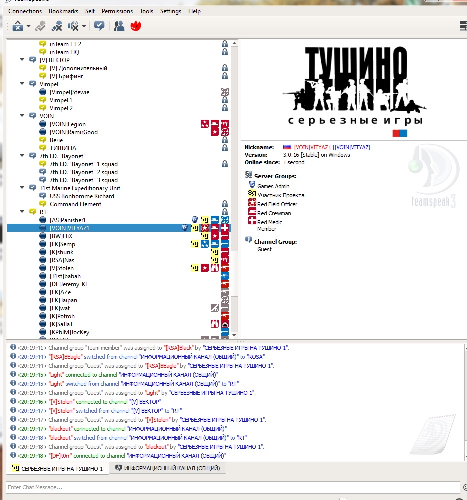Screen dimensions: 467x500
Task: Select user [BW]HiX
Action: [x=61, y=236]
